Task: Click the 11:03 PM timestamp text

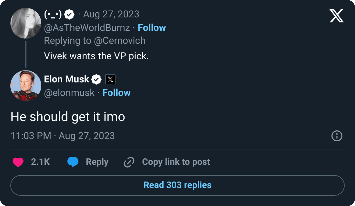Action: click(31, 136)
